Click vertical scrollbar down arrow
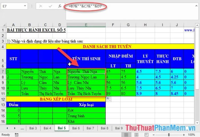The width and height of the screenshot is (200, 137). (197, 123)
